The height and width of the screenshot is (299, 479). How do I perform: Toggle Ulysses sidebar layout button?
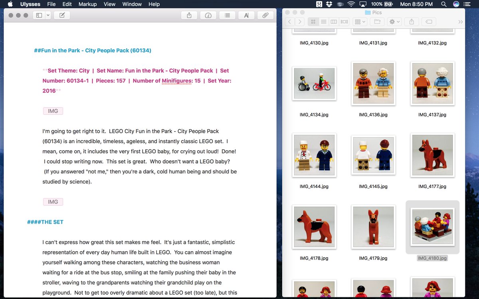point(39,15)
